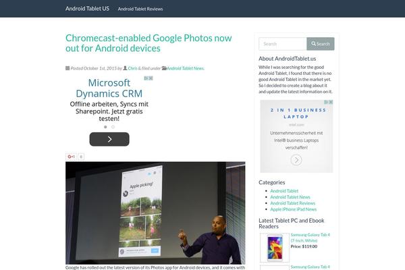The height and width of the screenshot is (270, 405).
Task: Click the Search button with magnifier icon
Action: pyautogui.click(x=321, y=44)
